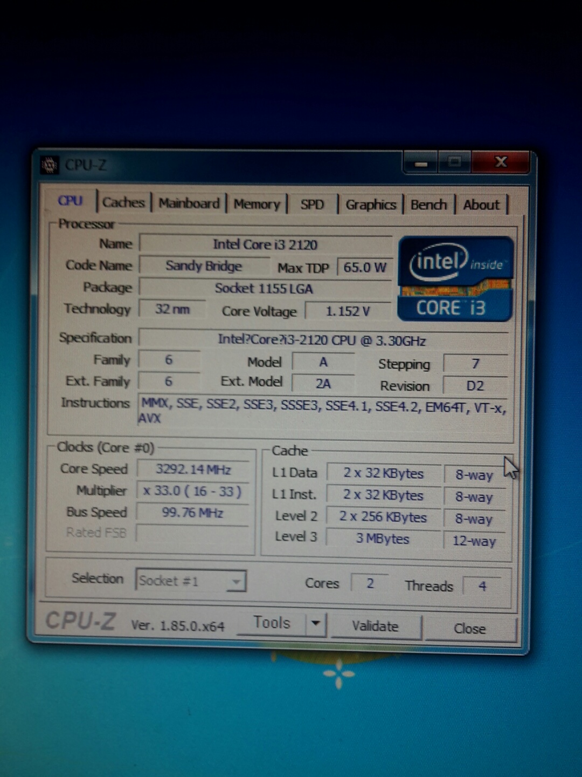The height and width of the screenshot is (777, 582).
Task: Click the L1 Data size '2 x 32 KBytes'
Action: [384, 473]
